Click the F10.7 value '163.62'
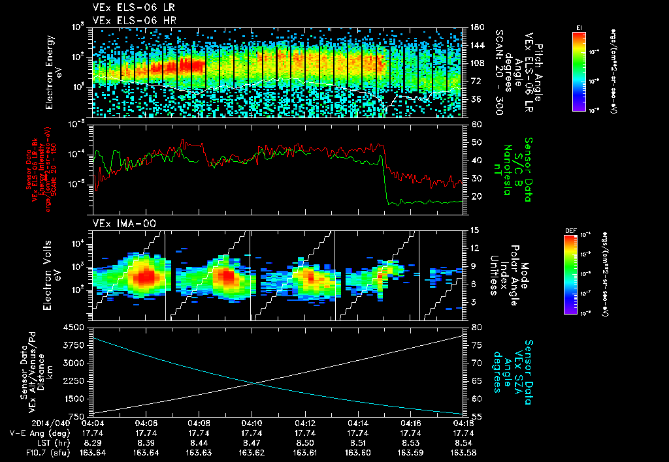 pyautogui.click(x=252, y=453)
